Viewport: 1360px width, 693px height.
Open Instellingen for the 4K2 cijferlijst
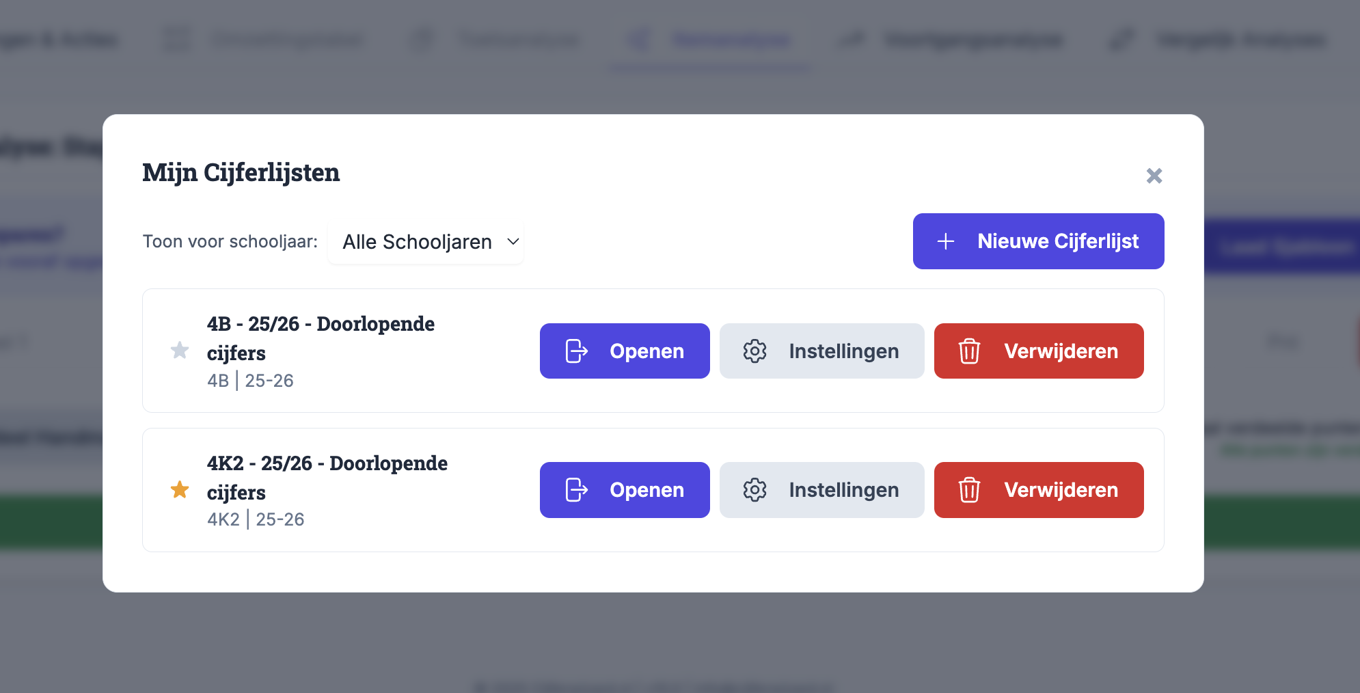pos(823,490)
